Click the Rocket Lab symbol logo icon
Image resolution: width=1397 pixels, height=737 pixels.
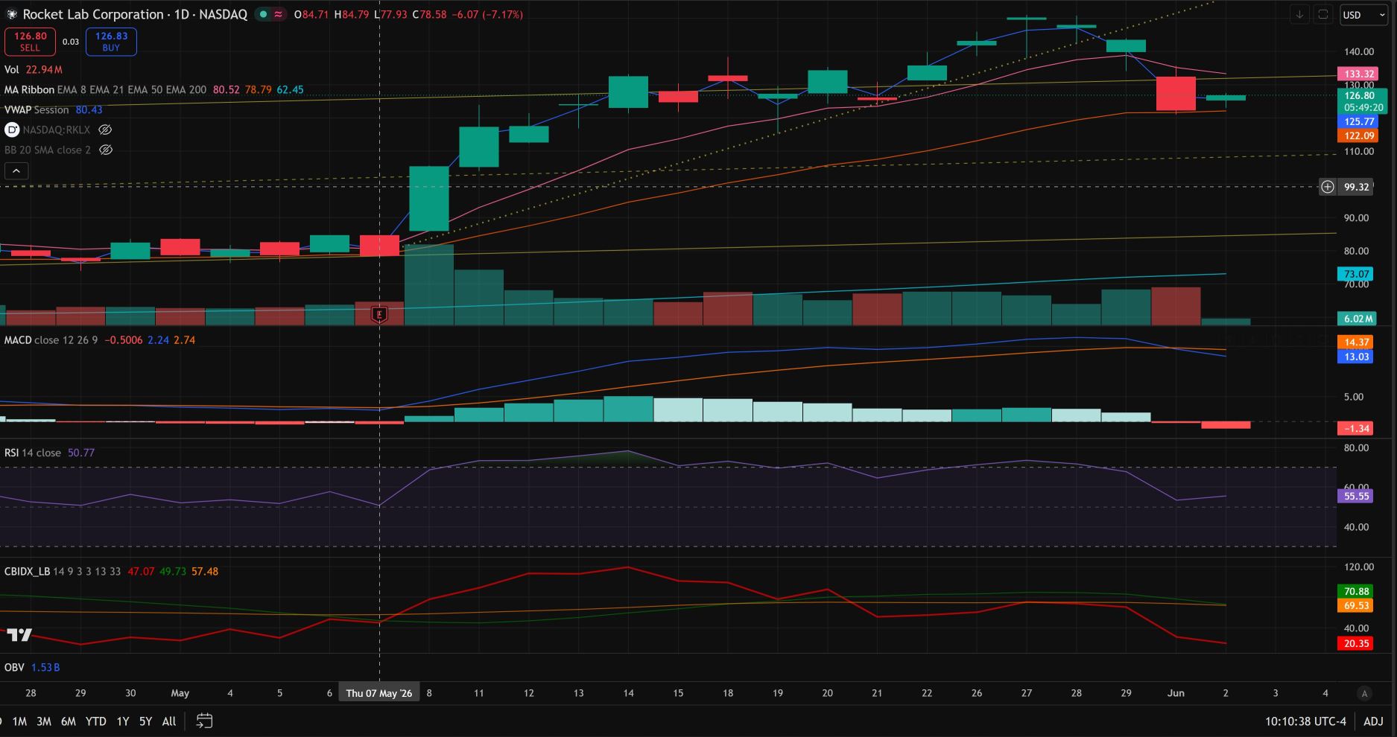12,14
